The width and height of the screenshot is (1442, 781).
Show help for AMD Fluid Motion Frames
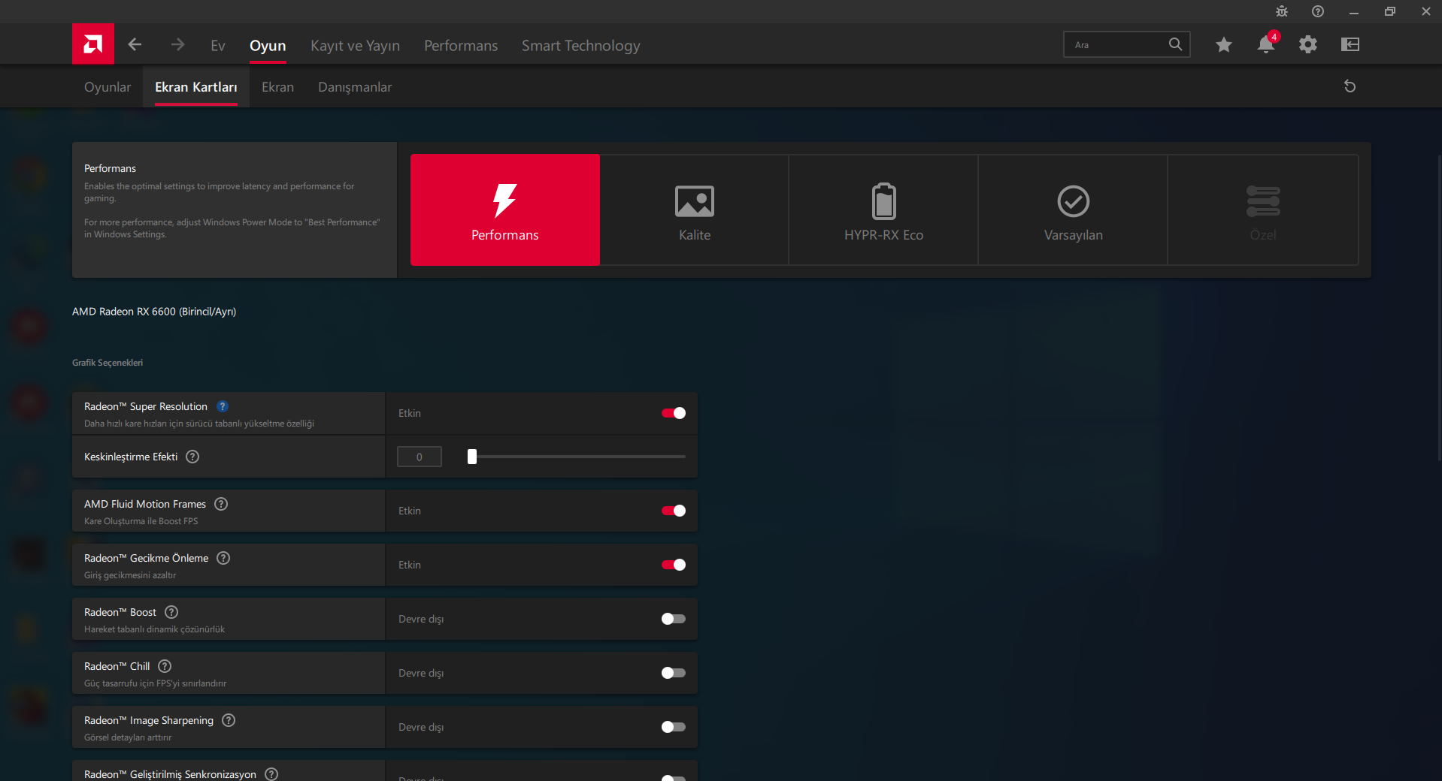click(x=221, y=504)
